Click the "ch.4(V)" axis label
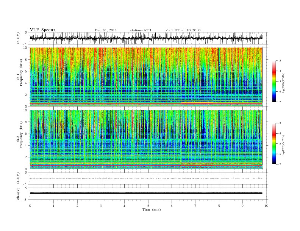Viewport: 300px width, 231px height. 18,194
